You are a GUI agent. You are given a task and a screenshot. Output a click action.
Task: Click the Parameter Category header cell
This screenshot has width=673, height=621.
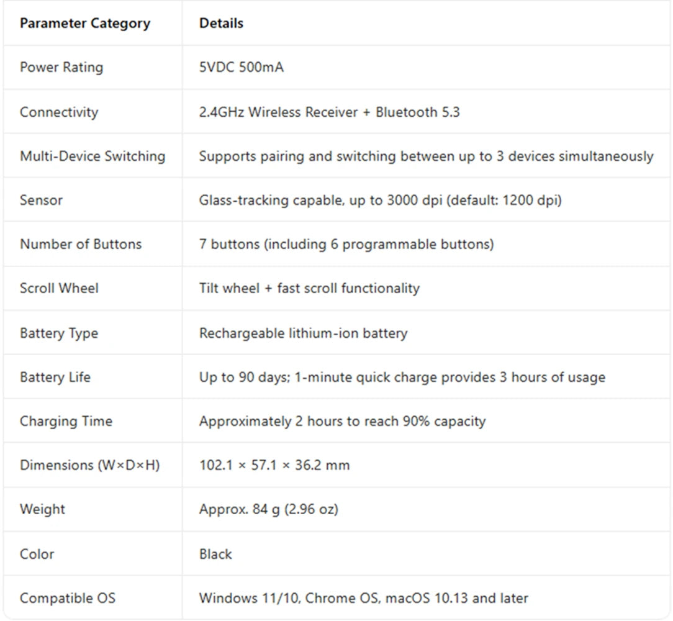point(85,23)
